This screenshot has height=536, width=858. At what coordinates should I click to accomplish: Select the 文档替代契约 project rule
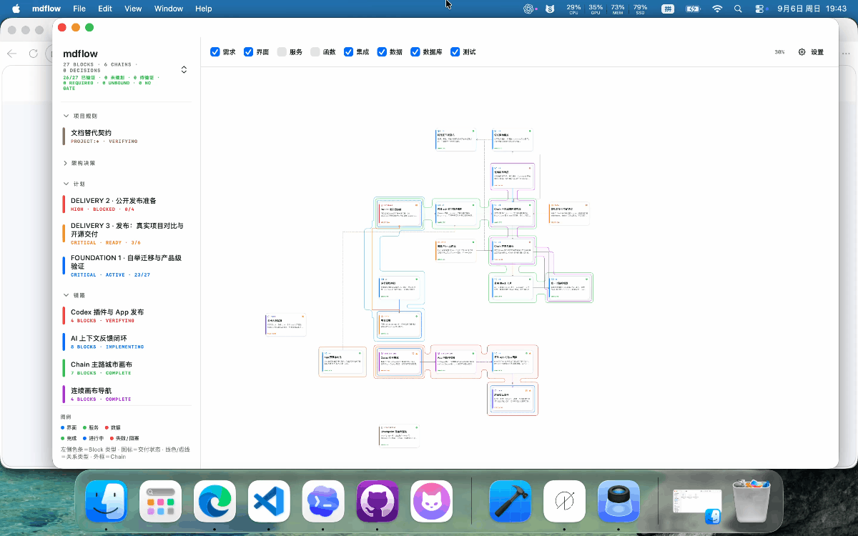[126, 137]
